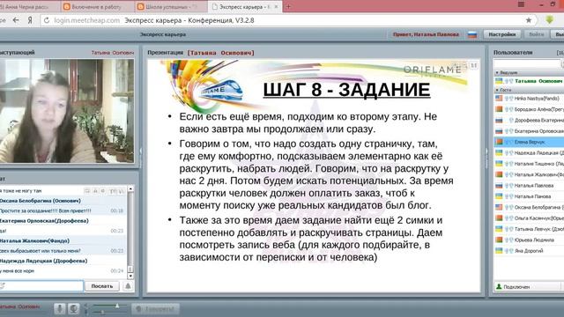Image resolution: width=564 pixels, height=317 pixels.
Task: Select user Оксана Белобрагина in list
Action: [529, 207]
